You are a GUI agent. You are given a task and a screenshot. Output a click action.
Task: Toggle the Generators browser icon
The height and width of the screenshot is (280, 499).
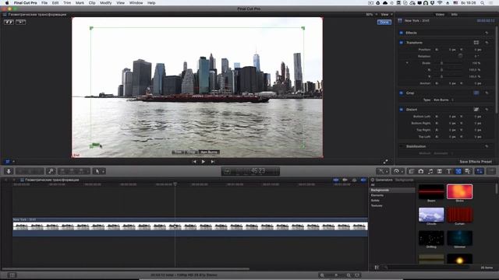tap(458, 171)
